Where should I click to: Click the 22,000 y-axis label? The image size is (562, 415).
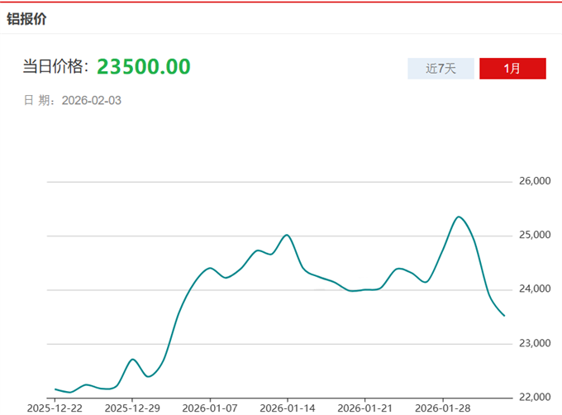pos(535,397)
